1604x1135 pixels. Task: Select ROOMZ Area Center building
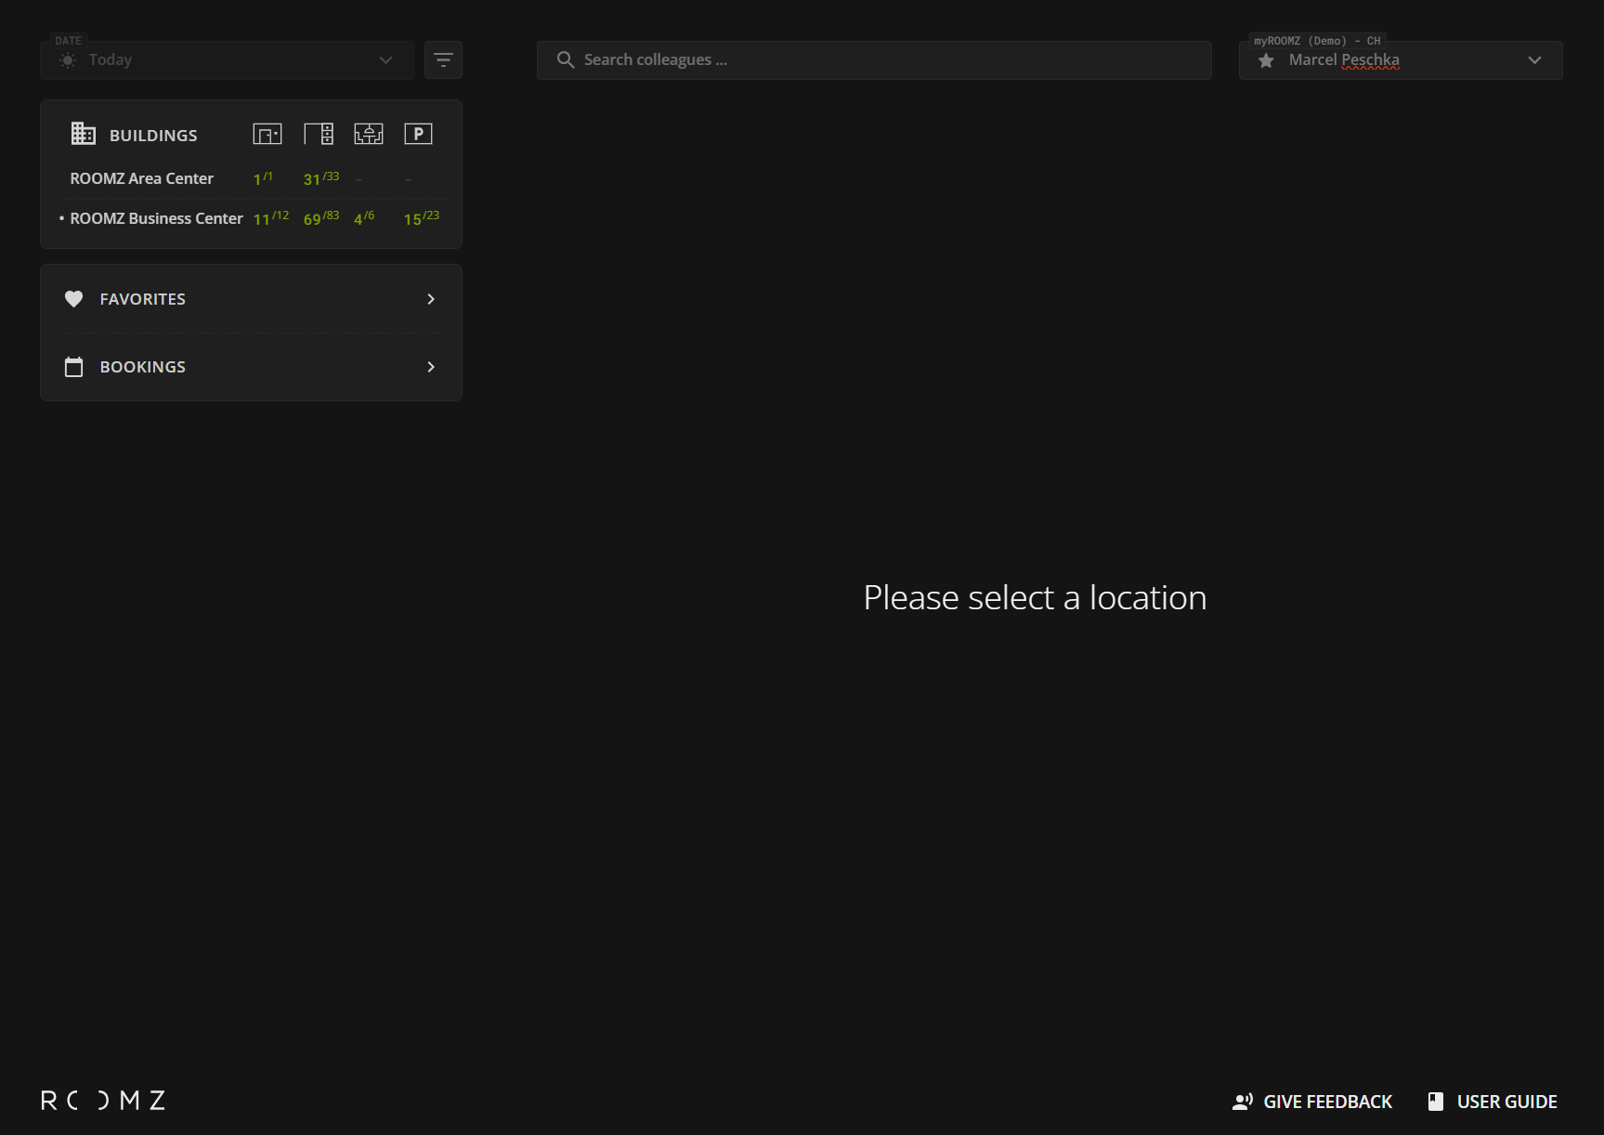142,178
